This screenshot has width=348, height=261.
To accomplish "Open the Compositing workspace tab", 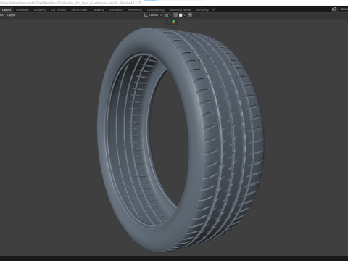I will point(156,10).
